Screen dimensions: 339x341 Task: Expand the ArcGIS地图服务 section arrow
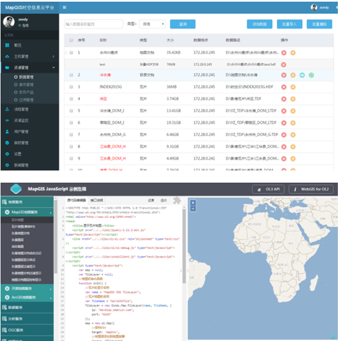coord(51,298)
